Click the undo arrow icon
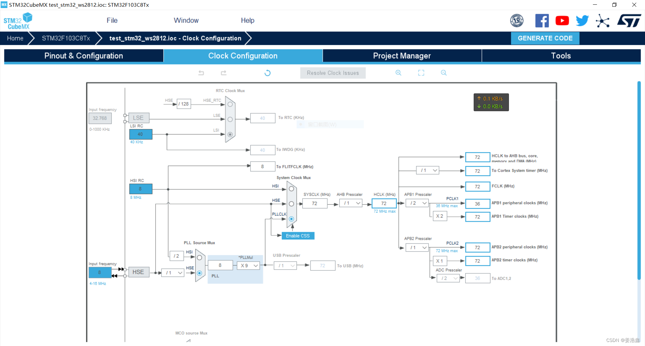 (x=201, y=73)
